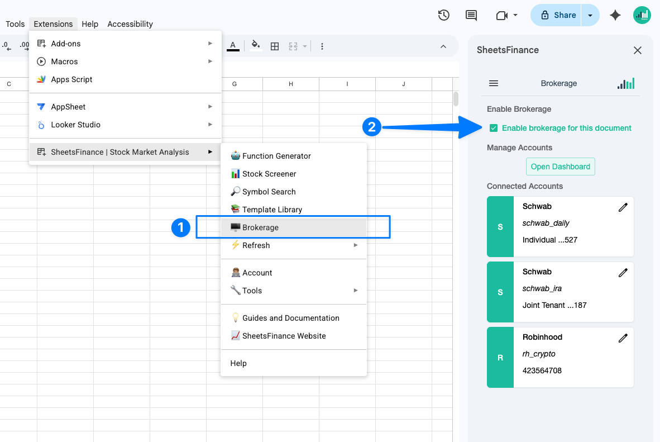This screenshot has height=442, width=660.
Task: Expand the Add-ons submenu
Action: [125, 44]
